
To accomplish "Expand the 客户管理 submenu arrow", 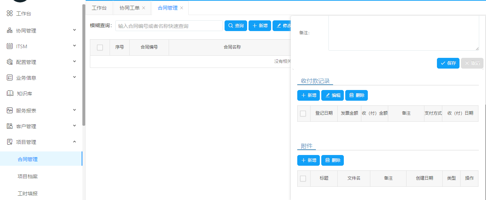I will [74, 126].
